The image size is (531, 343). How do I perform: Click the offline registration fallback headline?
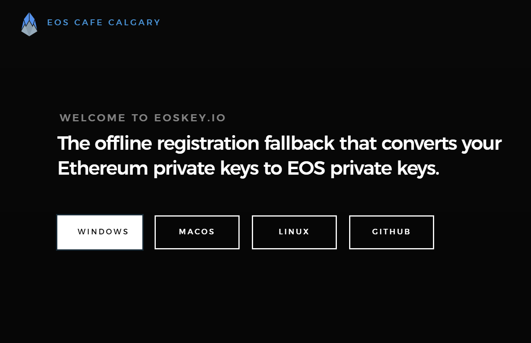point(280,156)
